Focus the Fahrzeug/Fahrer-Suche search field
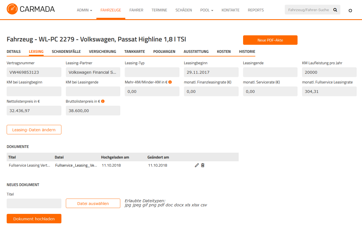 point(308,10)
